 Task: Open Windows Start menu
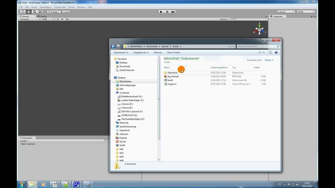[21, 184]
